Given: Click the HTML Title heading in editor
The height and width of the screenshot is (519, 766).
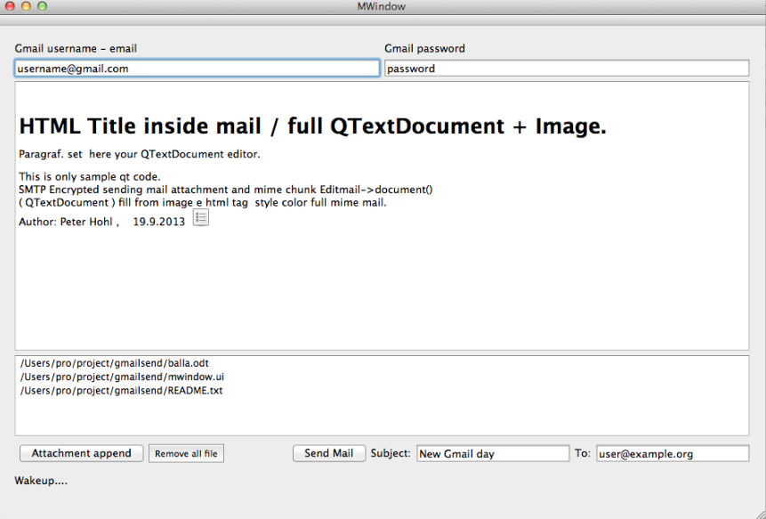Looking at the screenshot, I should [x=312, y=126].
